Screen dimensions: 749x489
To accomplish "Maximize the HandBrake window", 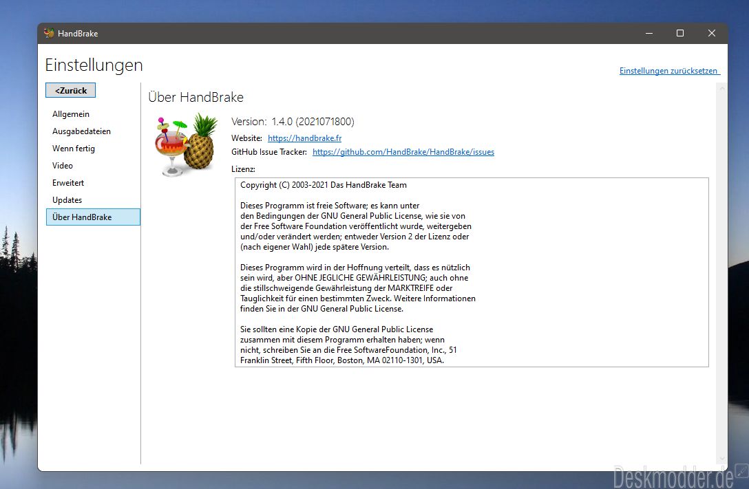I will point(680,34).
